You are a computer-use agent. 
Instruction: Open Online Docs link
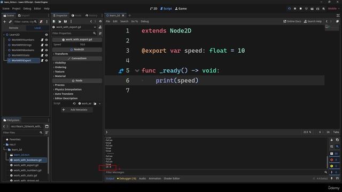coord(292,21)
